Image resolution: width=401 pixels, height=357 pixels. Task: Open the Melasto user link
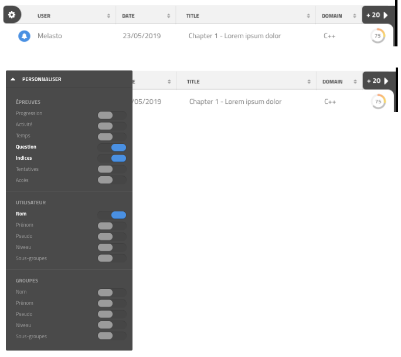tap(50, 36)
